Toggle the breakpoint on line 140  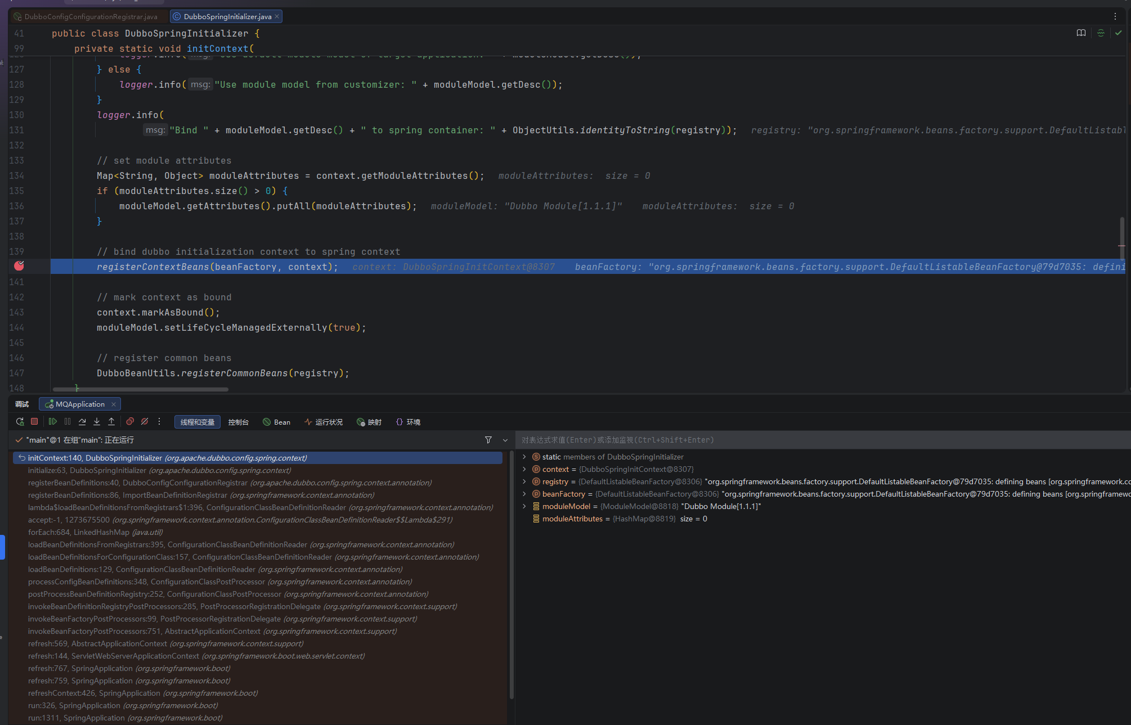click(x=19, y=266)
